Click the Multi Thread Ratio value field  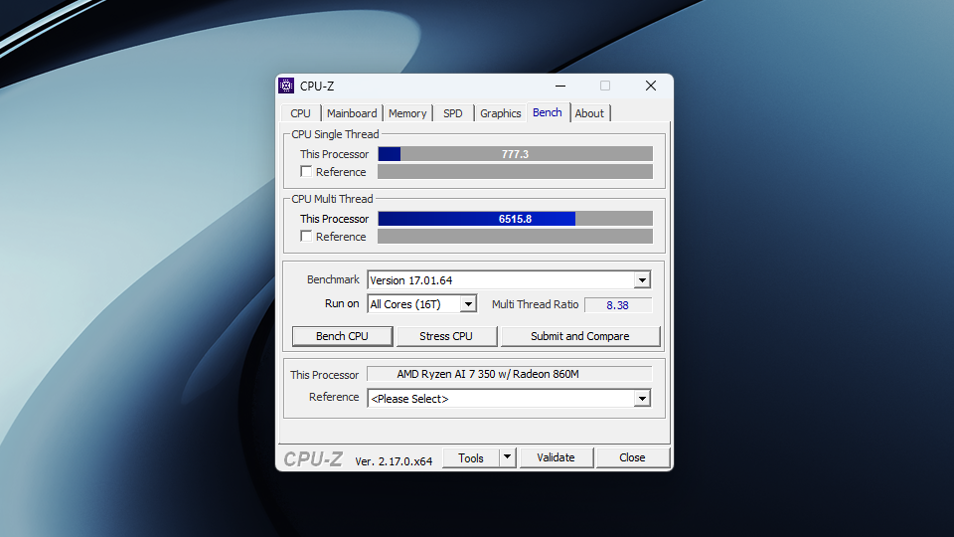[x=618, y=304]
